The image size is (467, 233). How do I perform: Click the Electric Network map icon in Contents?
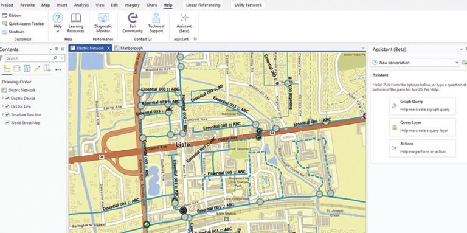[4, 90]
